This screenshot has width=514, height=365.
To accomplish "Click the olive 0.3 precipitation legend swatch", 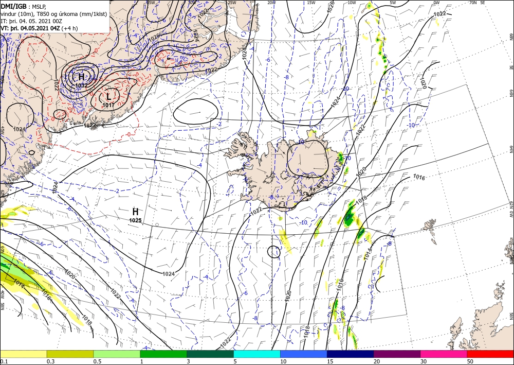I will [x=70, y=354].
